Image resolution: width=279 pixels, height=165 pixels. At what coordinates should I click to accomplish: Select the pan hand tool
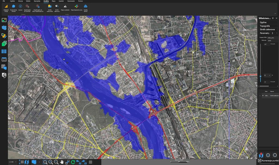[x=62, y=162]
